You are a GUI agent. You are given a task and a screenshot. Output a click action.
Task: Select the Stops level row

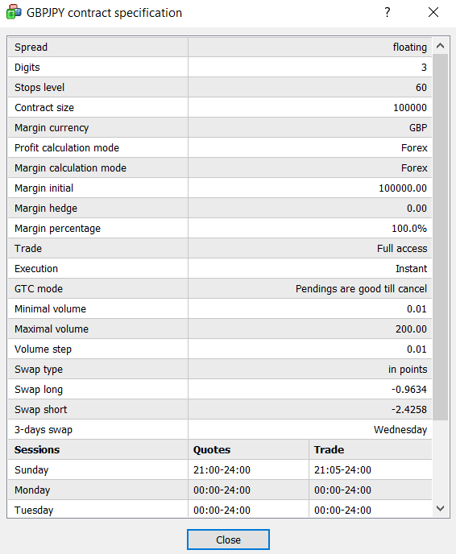point(220,87)
